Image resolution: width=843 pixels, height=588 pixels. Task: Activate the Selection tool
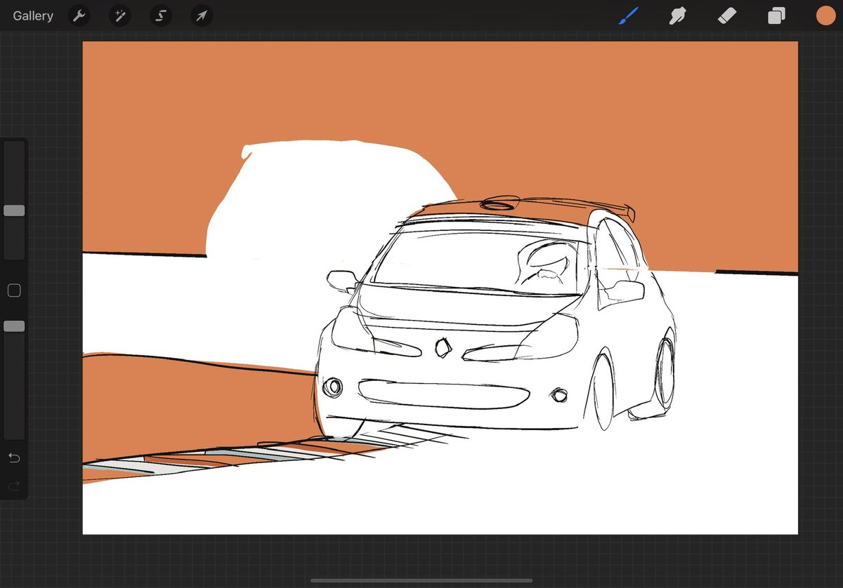click(161, 15)
